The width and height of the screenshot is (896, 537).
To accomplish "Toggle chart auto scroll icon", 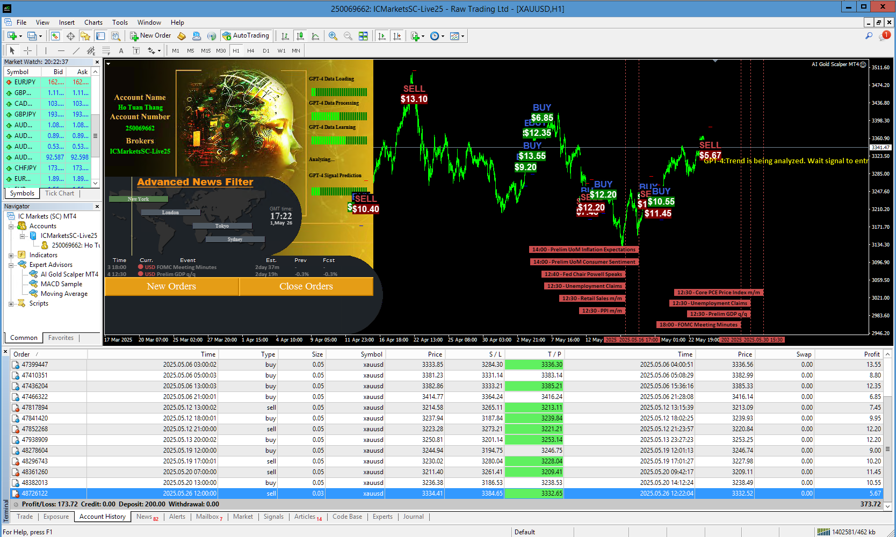I will (x=382, y=36).
